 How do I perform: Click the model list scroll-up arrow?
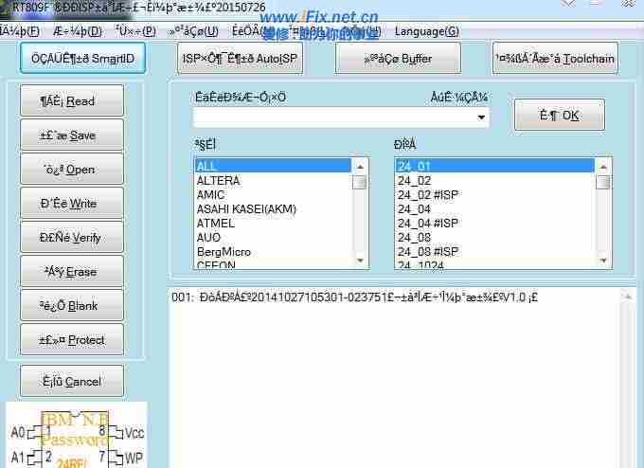pyautogui.click(x=603, y=166)
